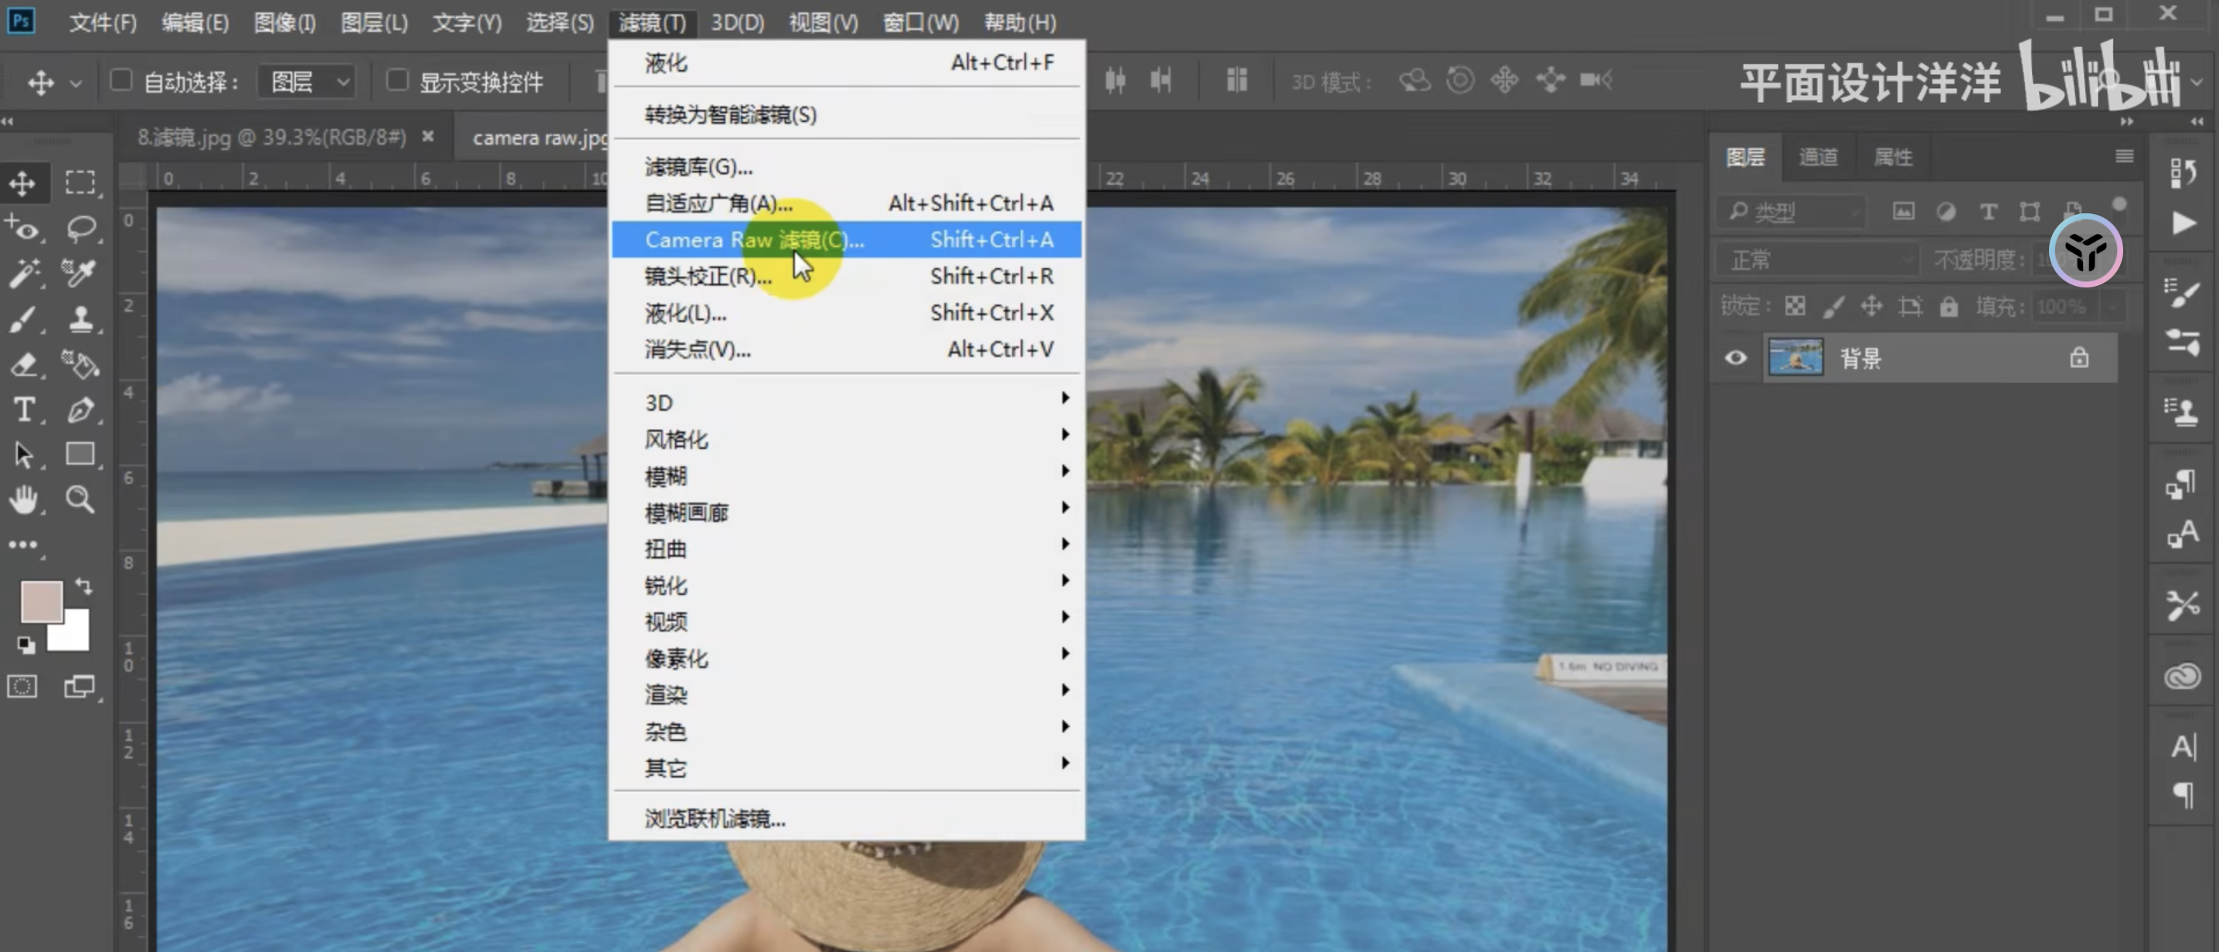Enable the 显示变换控件 checkbox
Image resolution: width=2219 pixels, height=952 pixels.
[397, 81]
